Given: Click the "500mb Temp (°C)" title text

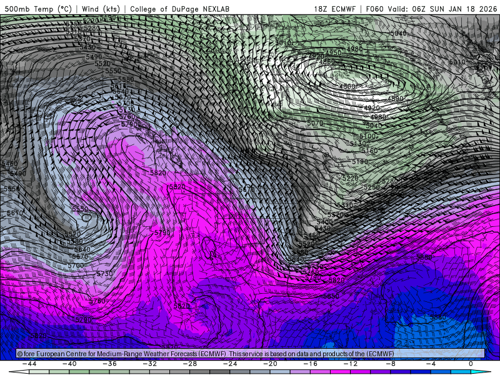Looking at the screenshot, I should (38, 9).
